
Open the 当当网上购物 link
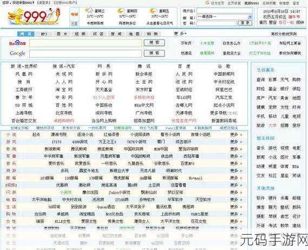104,121
